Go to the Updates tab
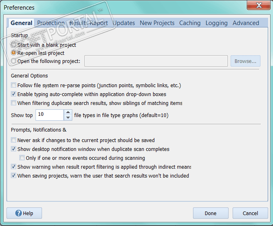 (x=124, y=23)
